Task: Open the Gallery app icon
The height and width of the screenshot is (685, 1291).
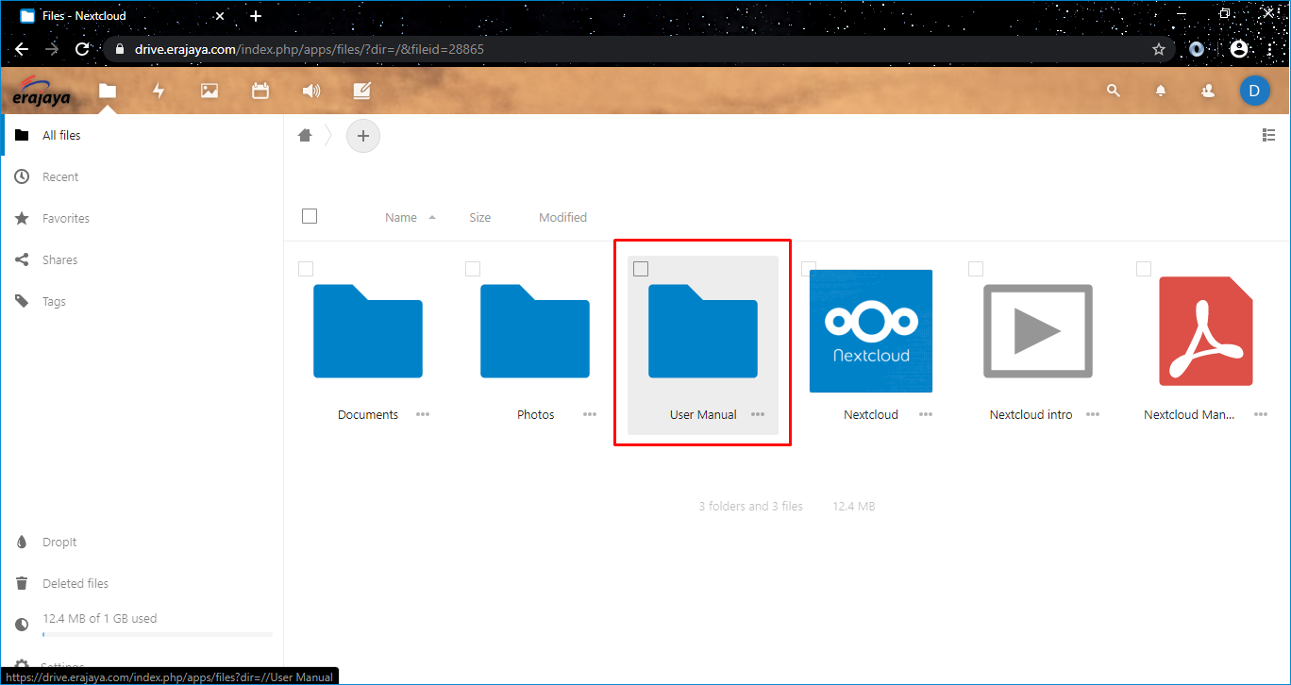Action: (210, 91)
